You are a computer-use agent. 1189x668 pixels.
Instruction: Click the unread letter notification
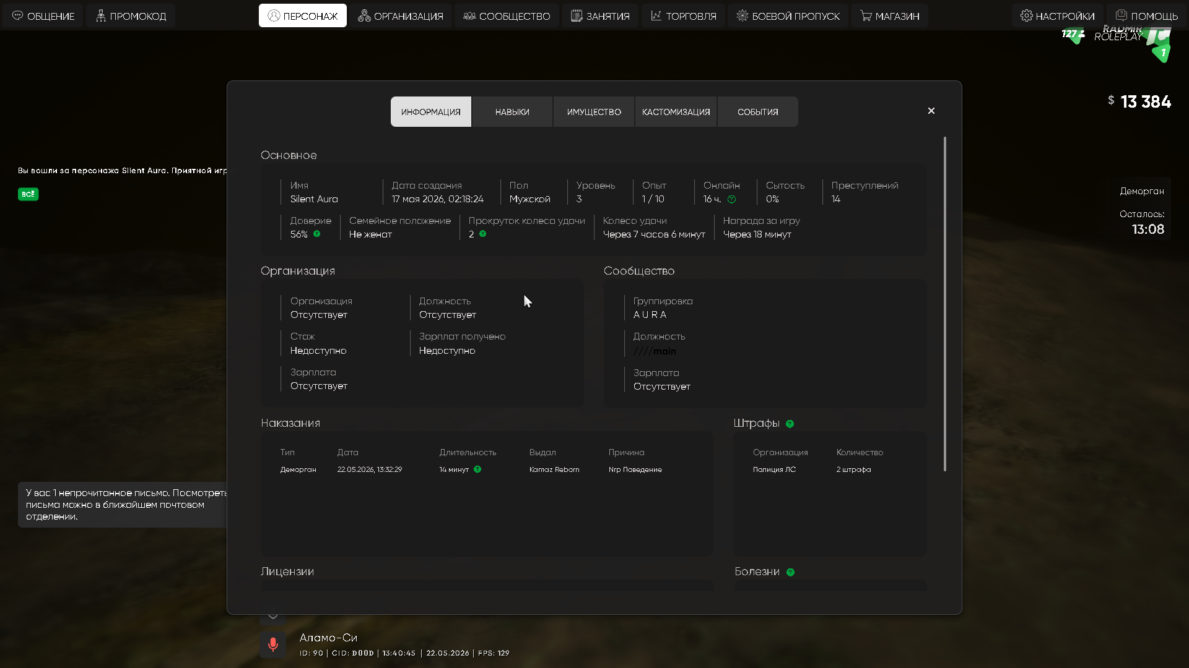[123, 505]
